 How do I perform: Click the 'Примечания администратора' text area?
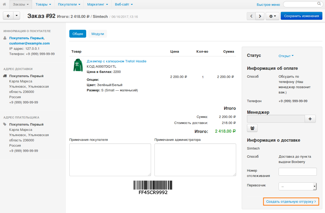point(195,160)
